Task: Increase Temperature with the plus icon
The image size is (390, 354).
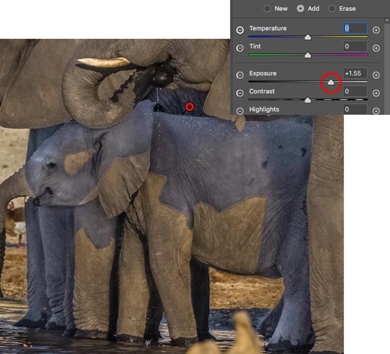Action: (376, 30)
